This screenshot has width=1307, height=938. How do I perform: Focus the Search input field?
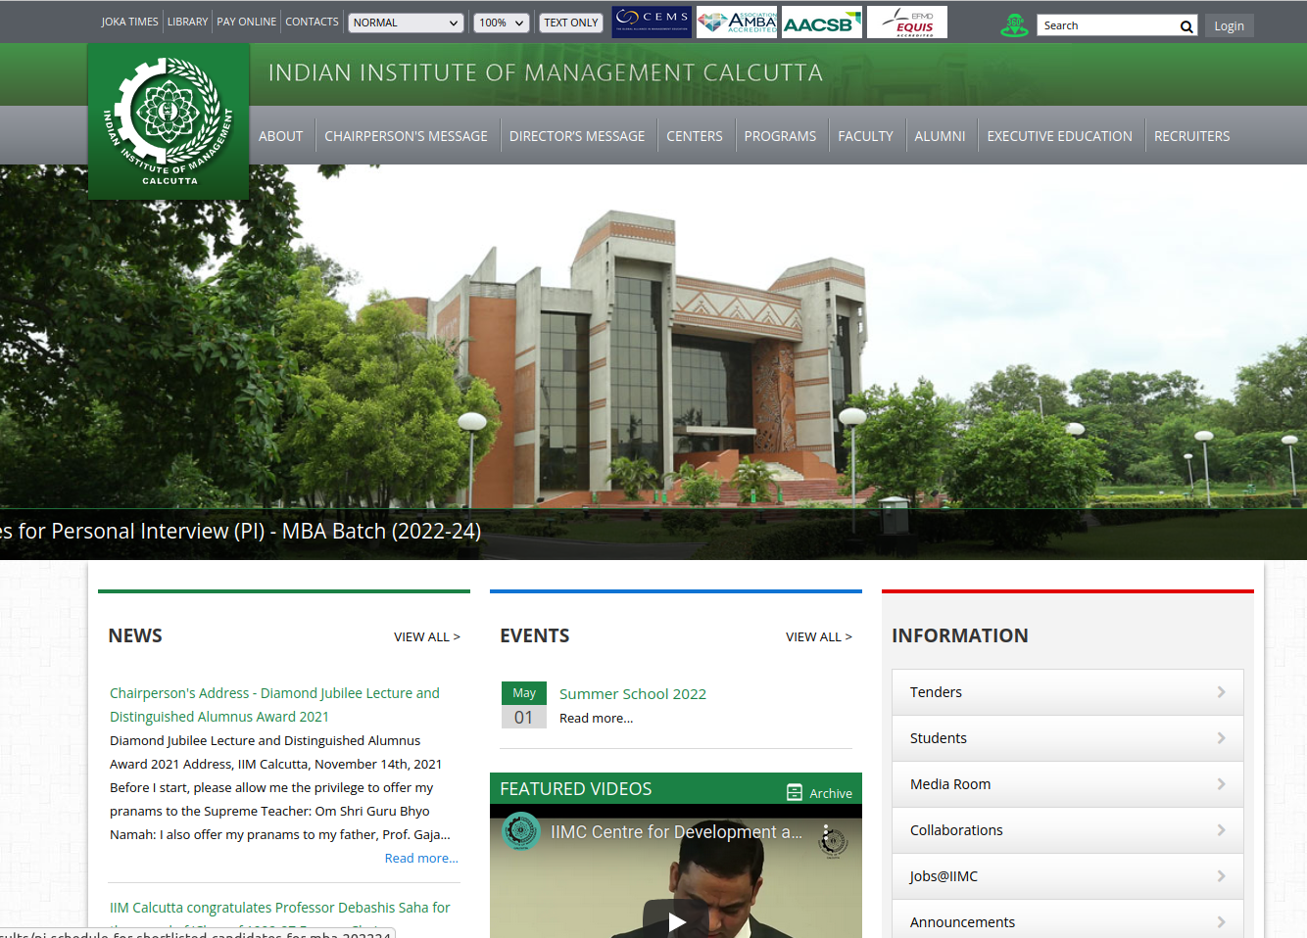pos(1107,25)
